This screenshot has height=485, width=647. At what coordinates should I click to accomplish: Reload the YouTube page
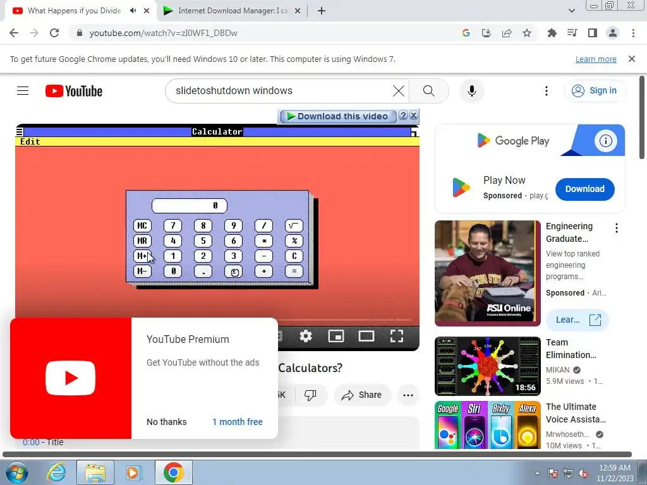pos(54,33)
